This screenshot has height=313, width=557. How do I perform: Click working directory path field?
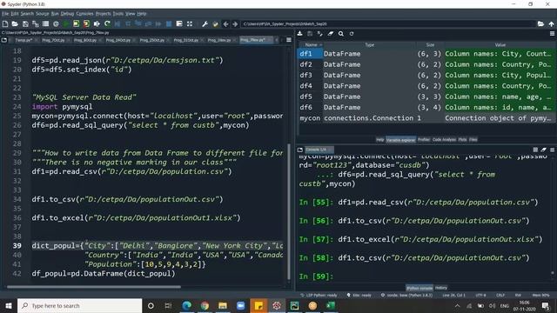click(388, 23)
